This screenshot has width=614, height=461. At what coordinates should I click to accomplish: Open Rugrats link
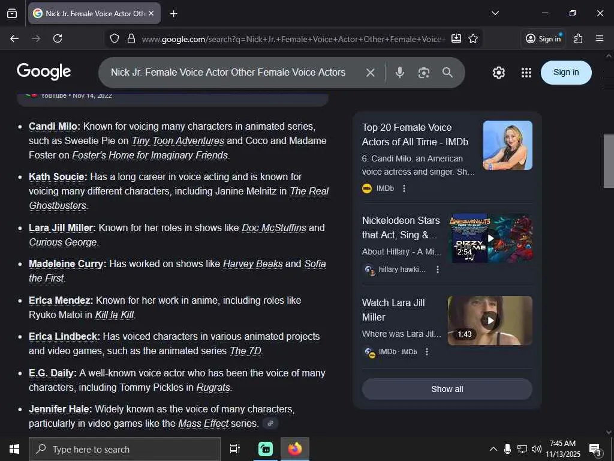[x=213, y=388]
